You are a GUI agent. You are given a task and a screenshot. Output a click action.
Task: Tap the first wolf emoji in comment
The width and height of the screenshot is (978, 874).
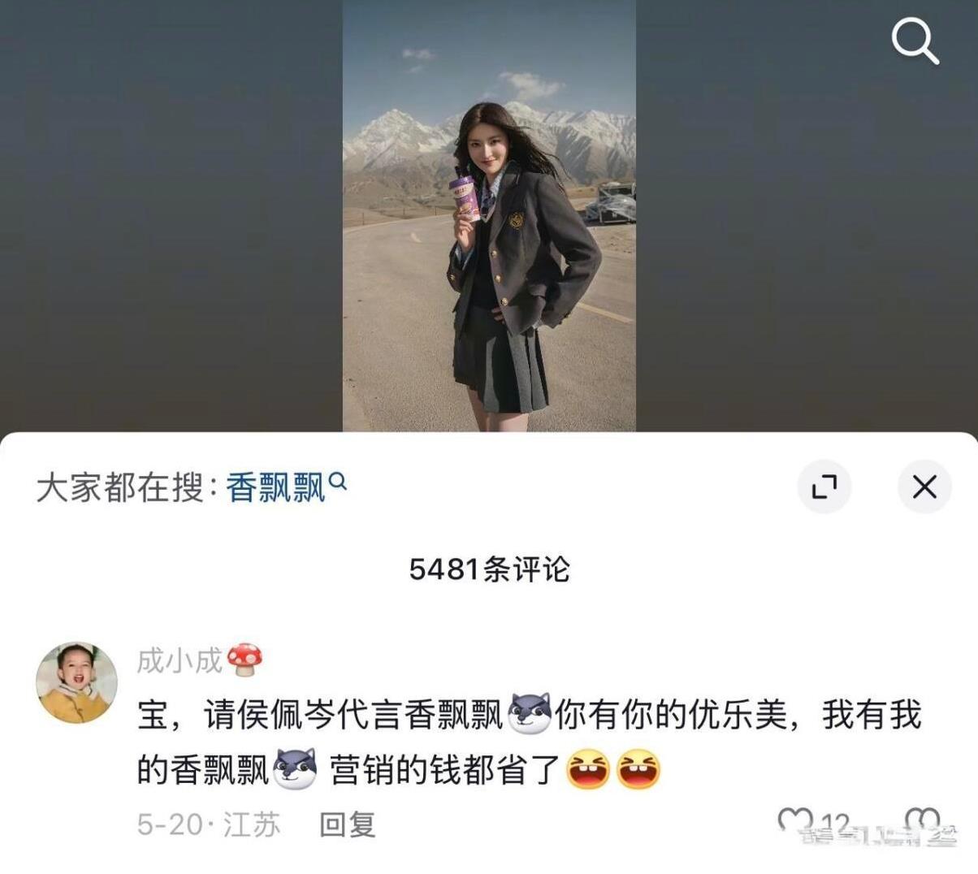[x=530, y=715]
